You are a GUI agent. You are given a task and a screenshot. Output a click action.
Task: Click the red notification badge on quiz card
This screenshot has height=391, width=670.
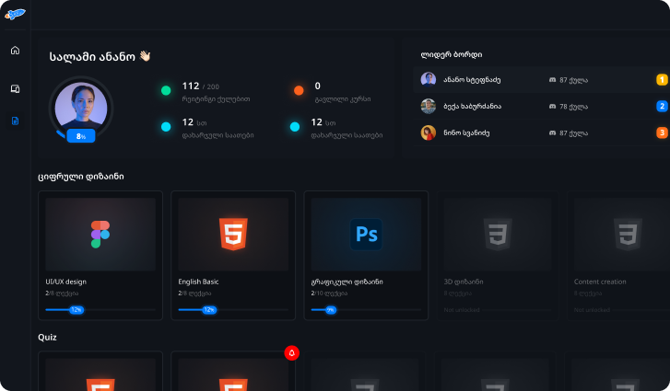click(292, 352)
